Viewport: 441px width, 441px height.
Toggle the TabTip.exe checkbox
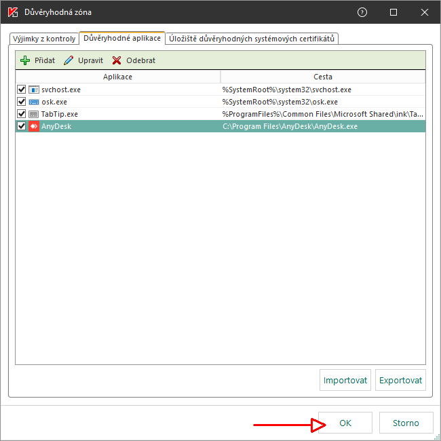click(22, 114)
